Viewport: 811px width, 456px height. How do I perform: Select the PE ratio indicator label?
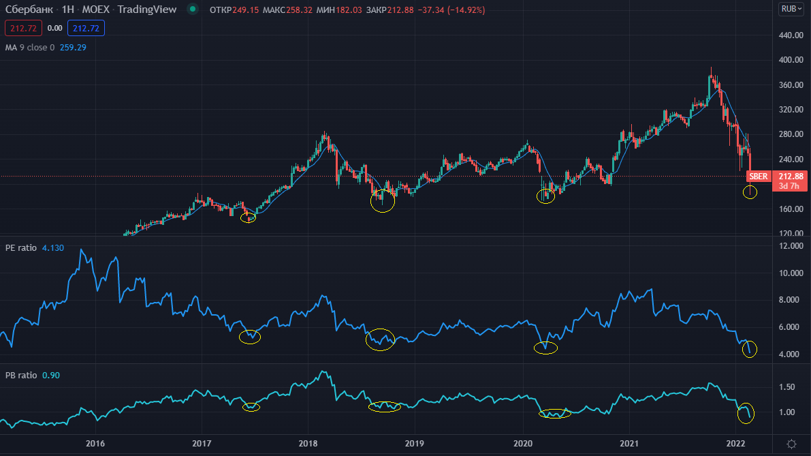(x=21, y=248)
